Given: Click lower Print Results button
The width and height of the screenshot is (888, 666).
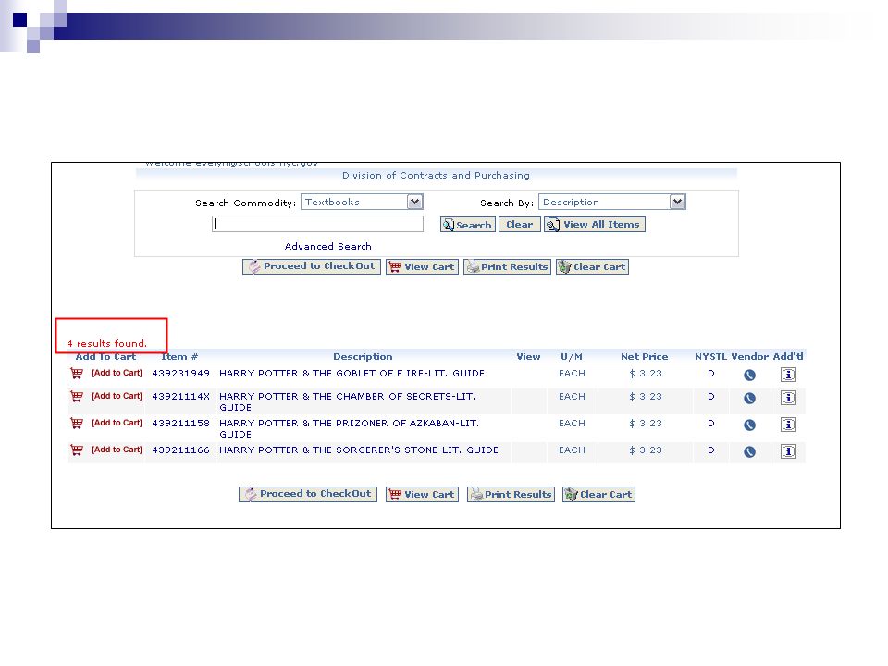Looking at the screenshot, I should [511, 494].
